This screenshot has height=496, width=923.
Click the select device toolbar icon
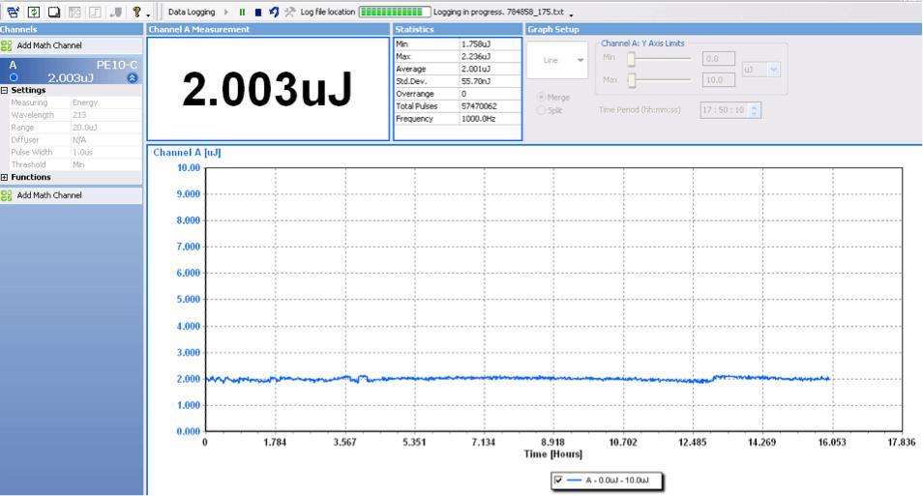[13, 12]
